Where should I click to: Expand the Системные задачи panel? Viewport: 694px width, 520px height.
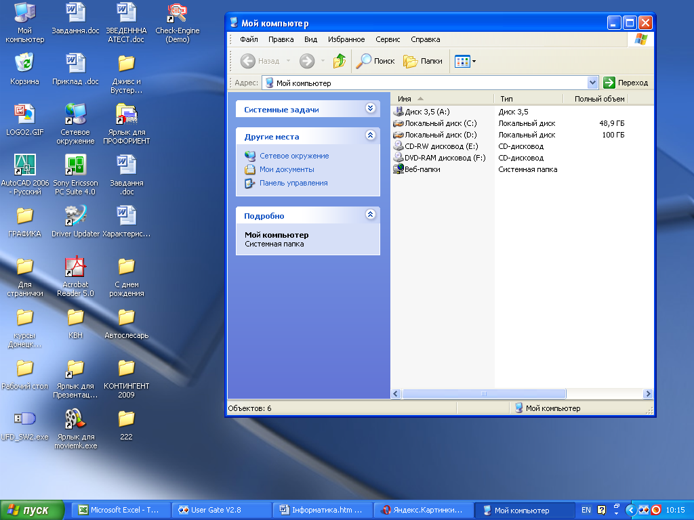tap(371, 108)
